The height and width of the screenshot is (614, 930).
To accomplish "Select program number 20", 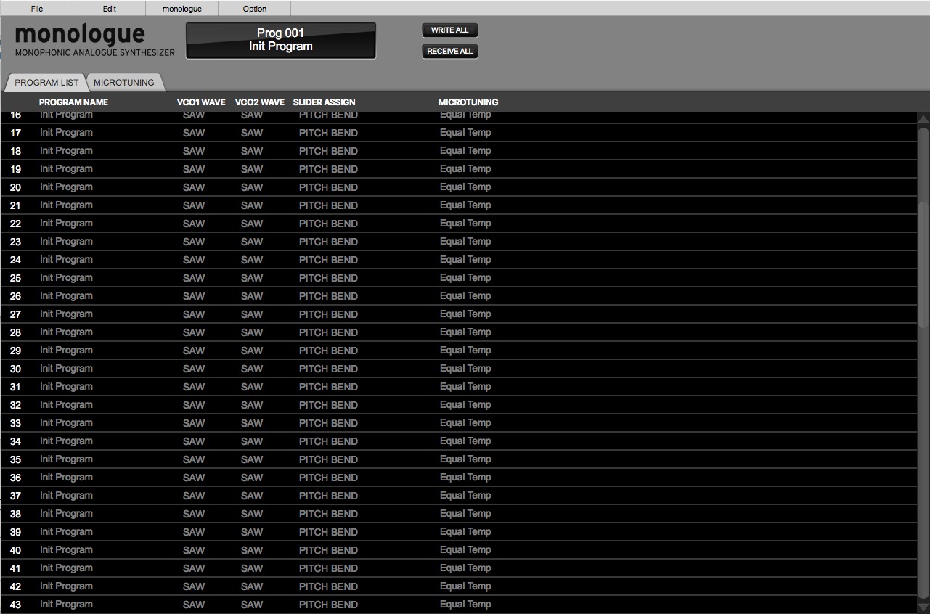I will click(15, 187).
